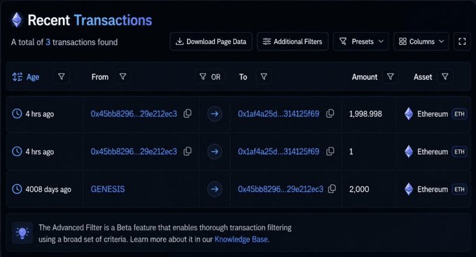Click the Ethereum logo beside Recent Transactions
This screenshot has height=257, width=476.
[x=17, y=20]
